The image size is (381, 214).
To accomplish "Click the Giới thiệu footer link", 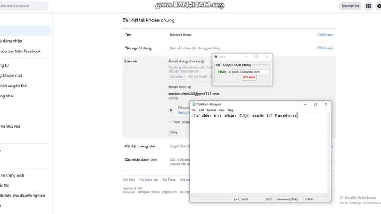I will click(x=129, y=180).
